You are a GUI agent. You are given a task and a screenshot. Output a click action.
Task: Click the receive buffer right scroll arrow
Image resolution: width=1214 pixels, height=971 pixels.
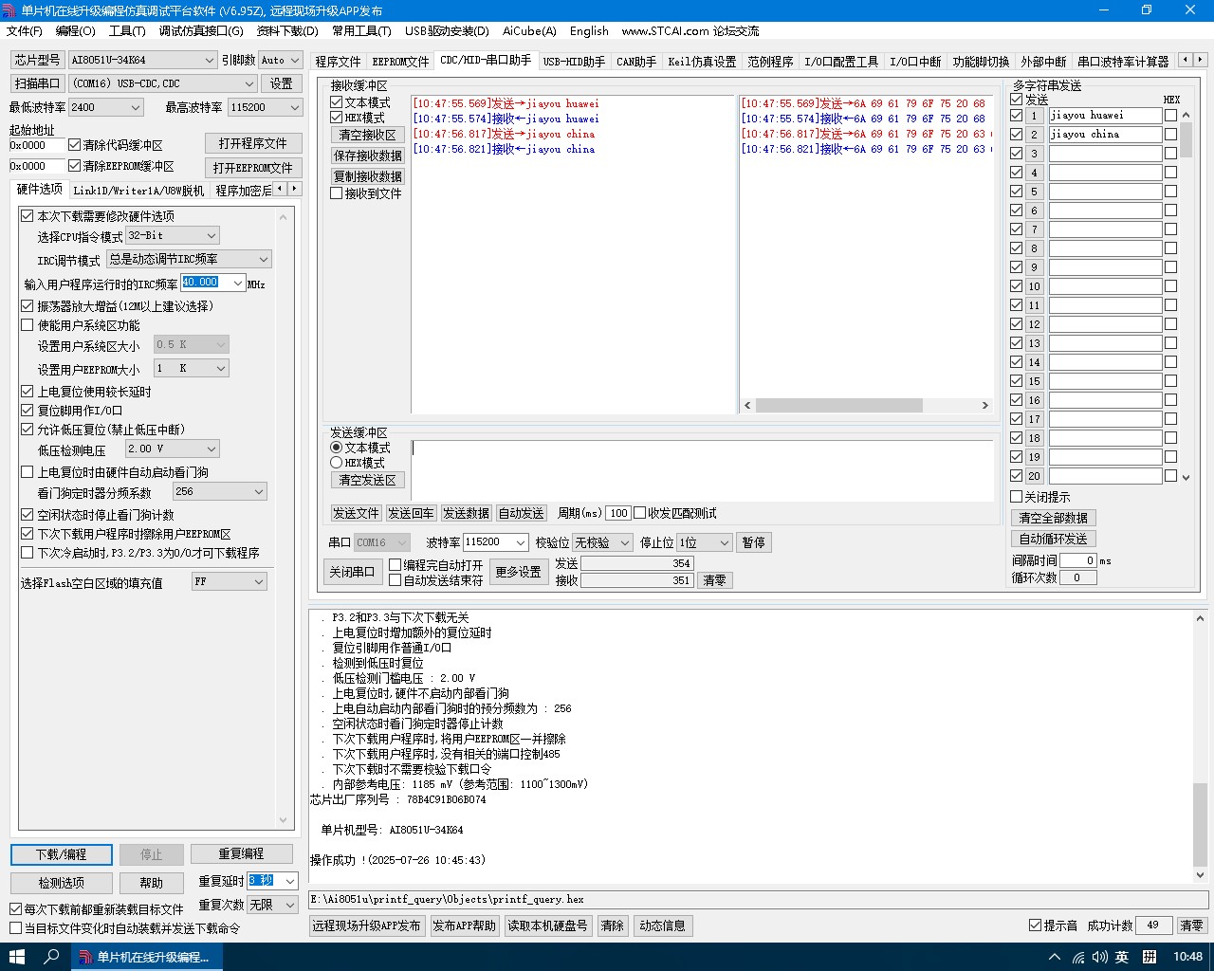coord(984,405)
